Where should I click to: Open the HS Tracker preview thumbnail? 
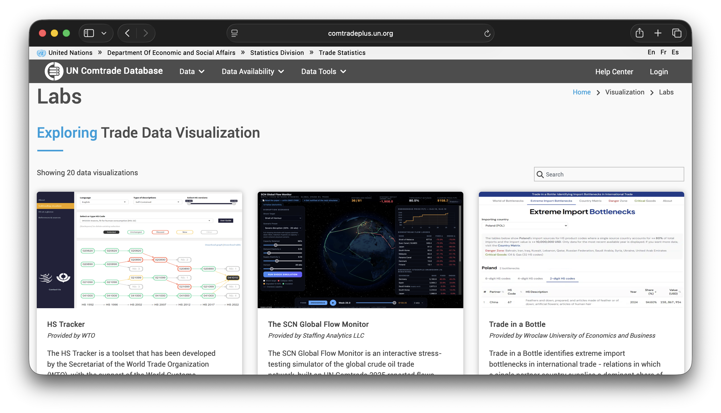[139, 250]
